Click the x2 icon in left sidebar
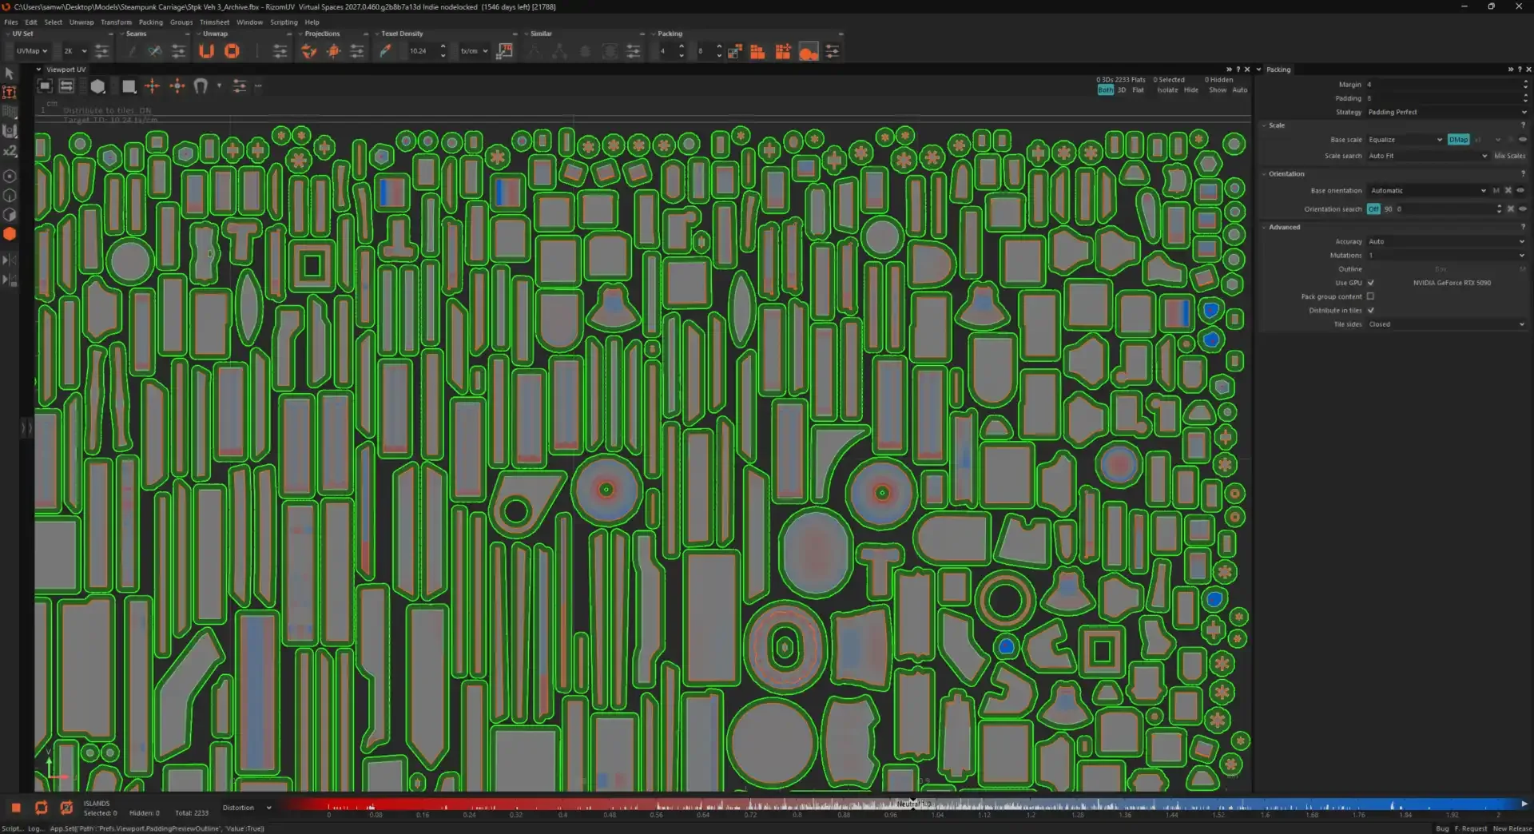The height and width of the screenshot is (834, 1534). point(10,151)
